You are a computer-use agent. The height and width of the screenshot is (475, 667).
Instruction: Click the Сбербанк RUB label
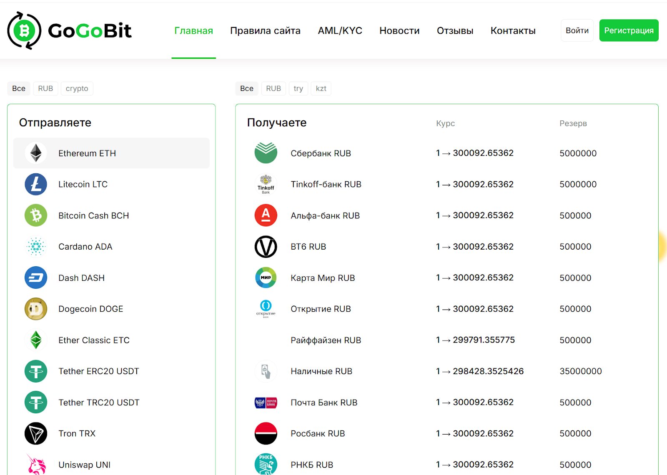(x=321, y=153)
